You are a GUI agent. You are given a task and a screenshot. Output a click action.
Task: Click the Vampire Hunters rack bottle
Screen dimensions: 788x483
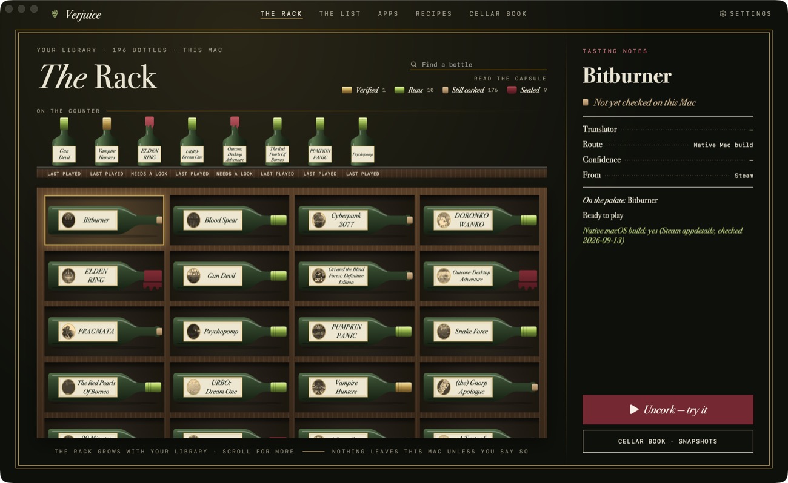click(x=355, y=387)
